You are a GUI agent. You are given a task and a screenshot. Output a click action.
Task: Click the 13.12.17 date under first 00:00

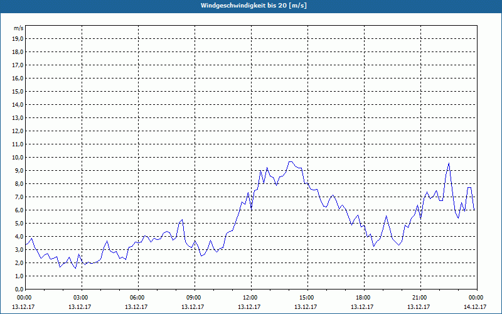point(23,306)
